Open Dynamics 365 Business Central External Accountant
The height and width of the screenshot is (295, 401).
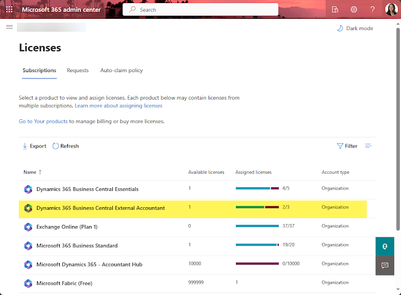100,208
